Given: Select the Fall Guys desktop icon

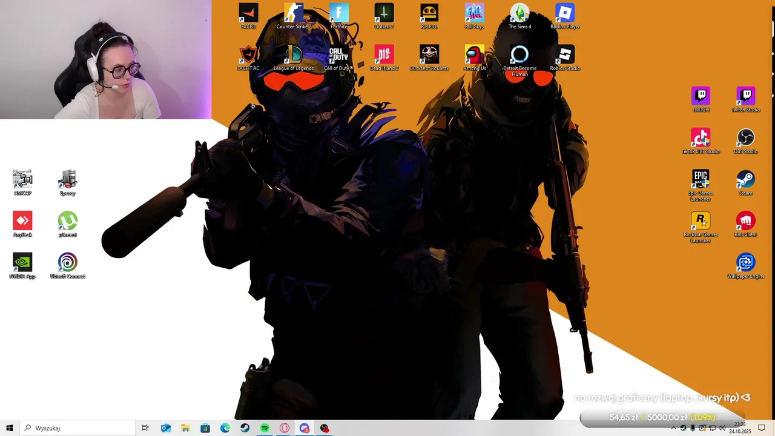Looking at the screenshot, I should 475,16.
